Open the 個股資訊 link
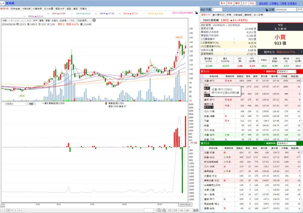 click(264, 3)
